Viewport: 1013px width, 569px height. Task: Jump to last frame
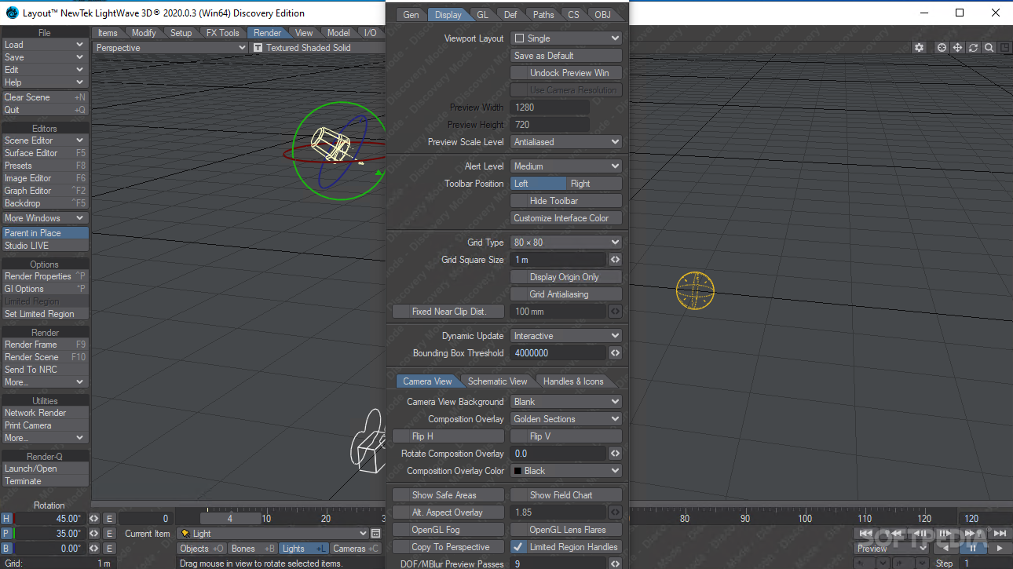1000,534
